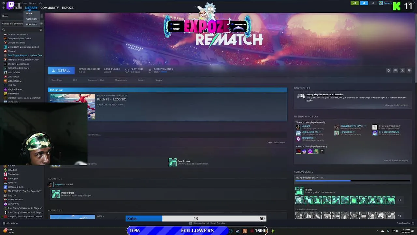Image resolution: width=417 pixels, height=235 pixels.
Task: Click the Pinball achievement icon
Action: 299,191
